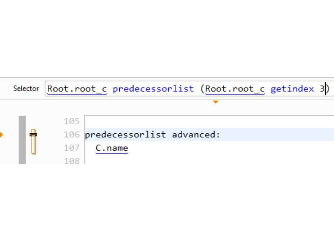Click the predecessorlist word on line 106
Screen dimensions: 334x250
(x=125, y=135)
